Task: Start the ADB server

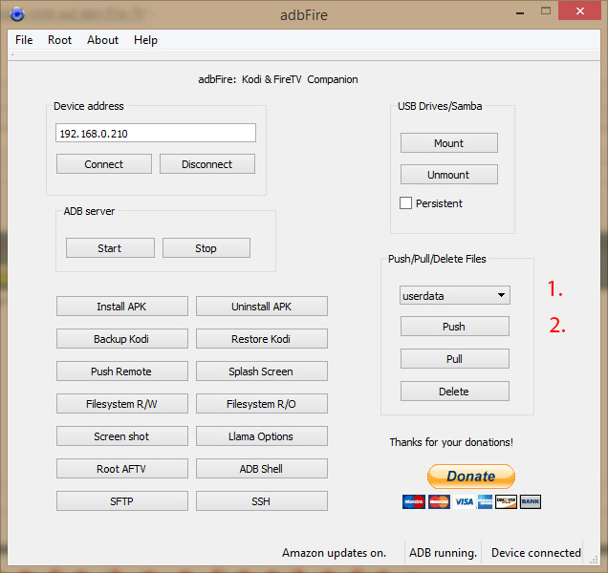Action: [110, 248]
